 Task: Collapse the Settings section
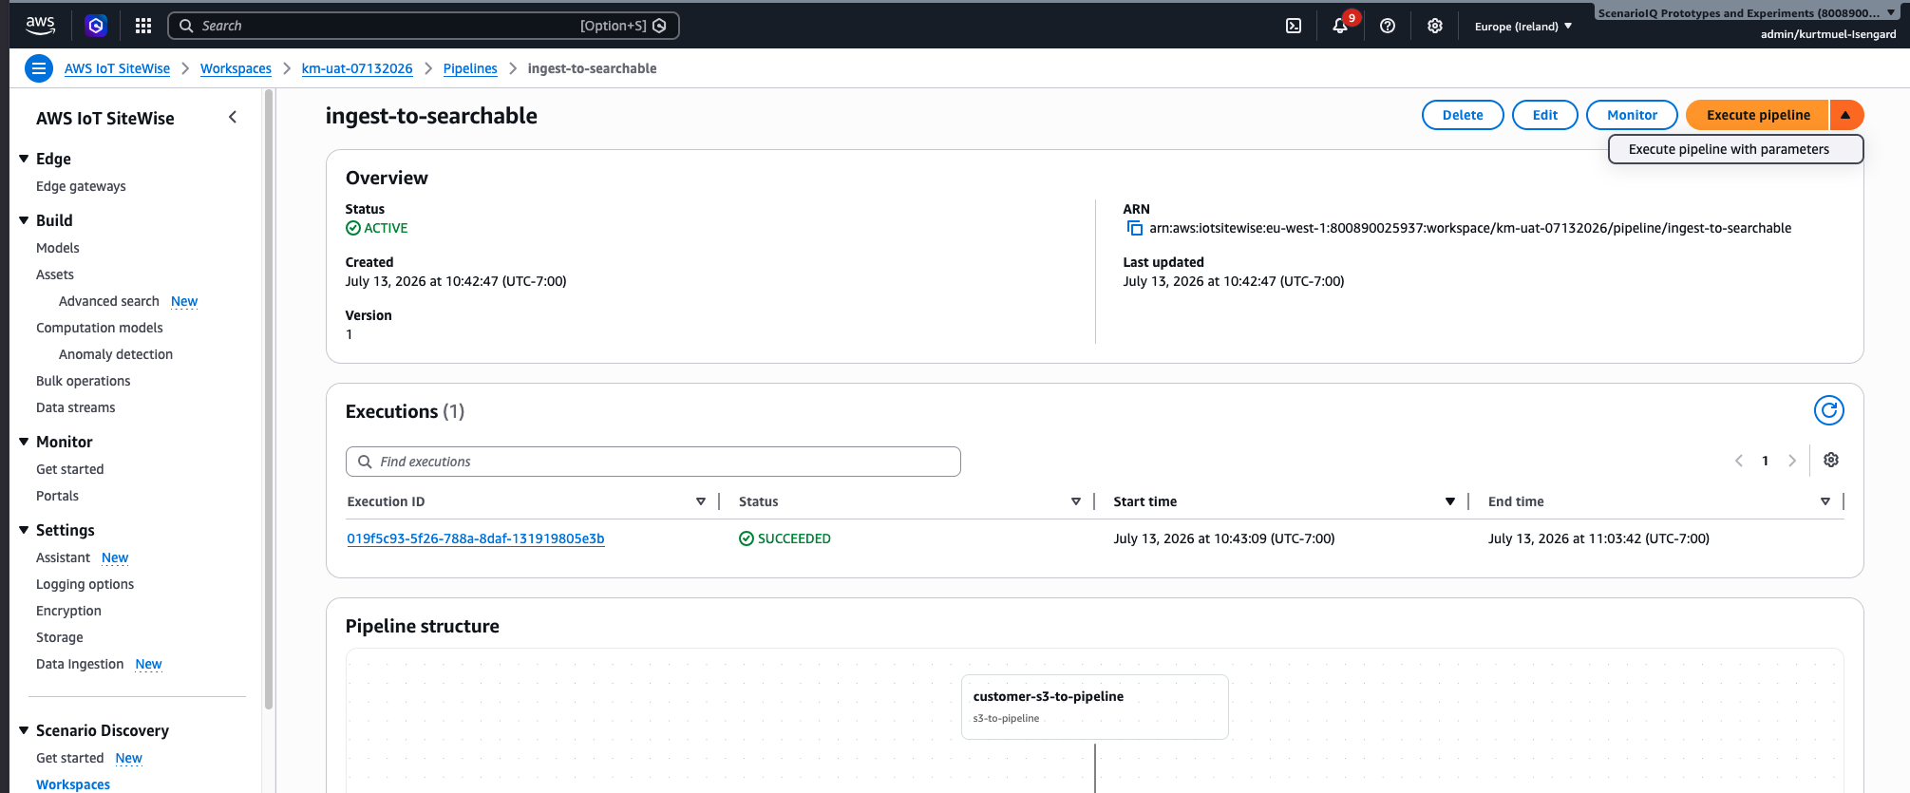(x=24, y=530)
